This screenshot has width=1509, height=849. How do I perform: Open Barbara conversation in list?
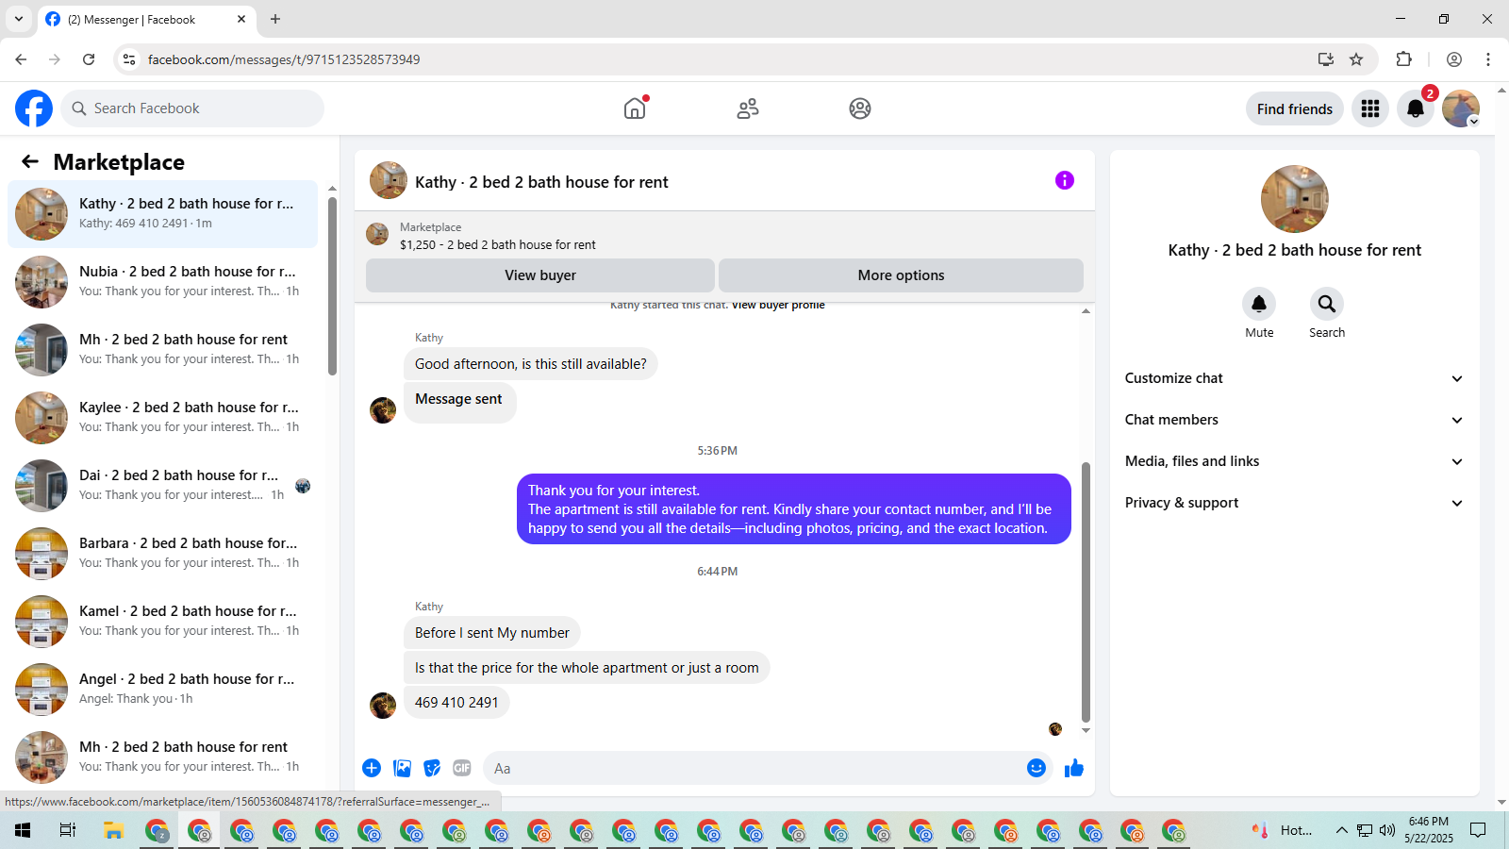(163, 554)
